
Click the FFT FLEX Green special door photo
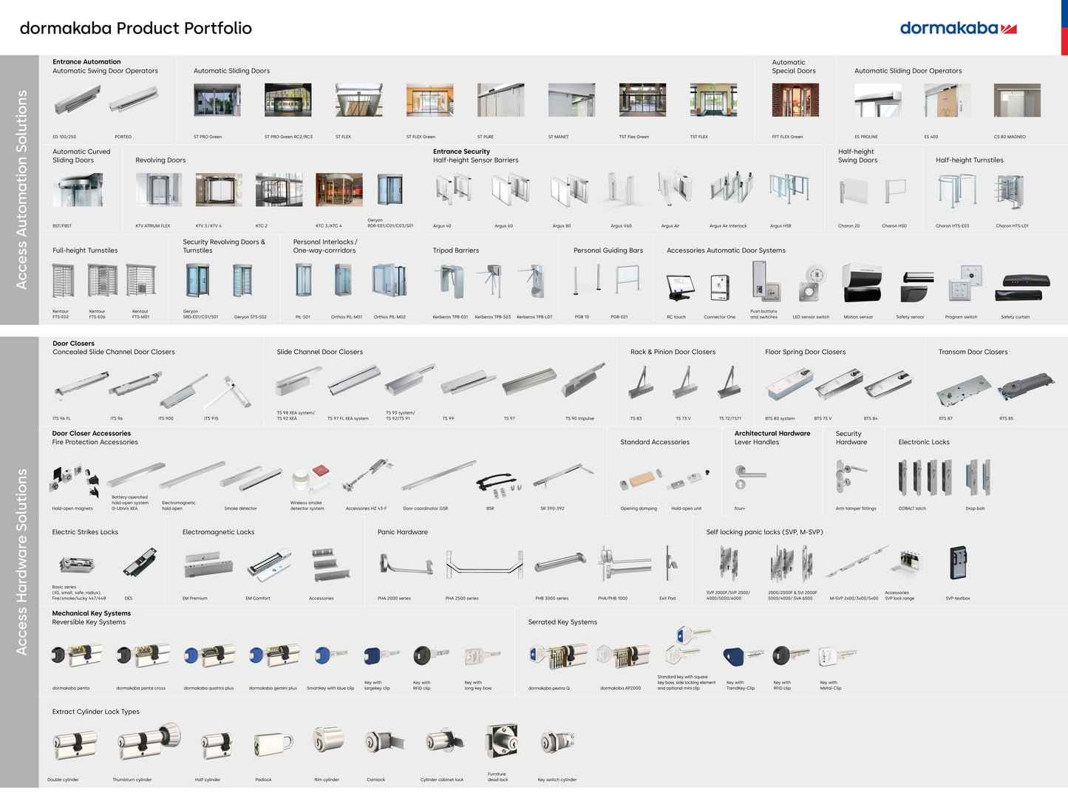coord(795,100)
